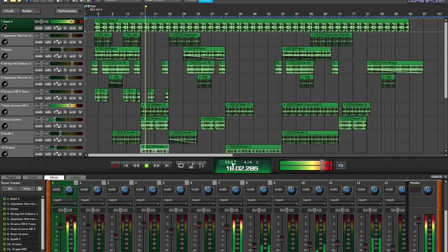Viewport: 448px width, 252px height.
Task: Open the instrument icon for Beat 4 track
Action: [x=5, y=28]
